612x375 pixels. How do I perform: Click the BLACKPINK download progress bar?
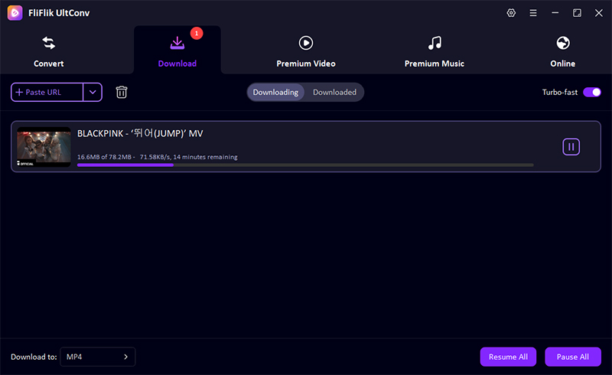pyautogui.click(x=305, y=165)
